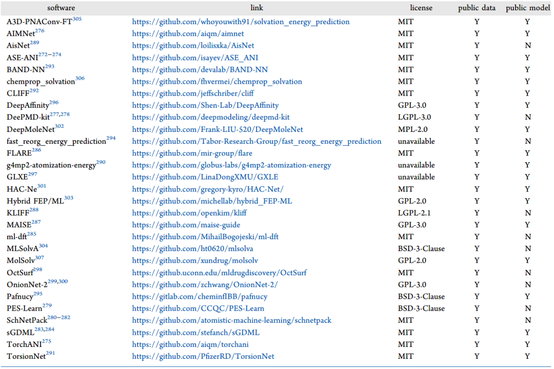Image resolution: width=554 pixels, height=369 pixels.
Task: Click reference superscript 285 after ml-dft
Action: (31, 234)
